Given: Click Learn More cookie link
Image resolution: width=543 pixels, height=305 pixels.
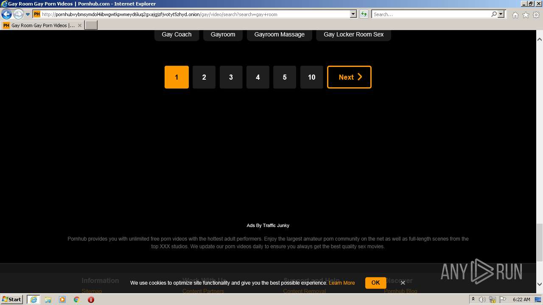Looking at the screenshot, I should [342, 283].
